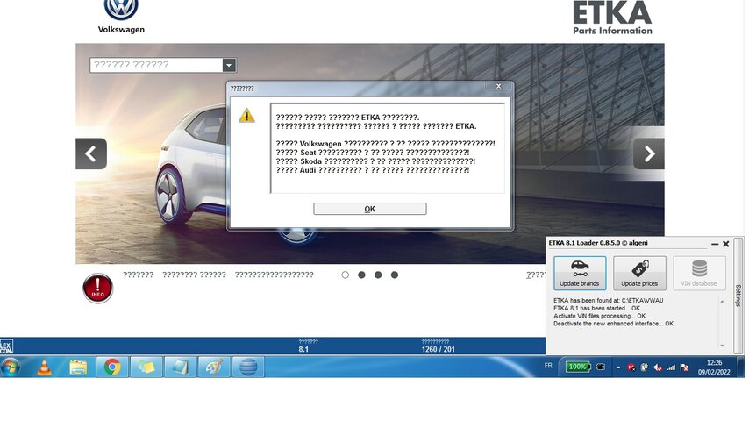The image size is (749, 421).
Task: Switch to ETKA globe icon in taskbar
Action: click(248, 367)
